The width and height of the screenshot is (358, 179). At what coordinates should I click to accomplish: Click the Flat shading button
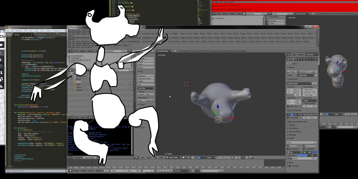click(150, 94)
